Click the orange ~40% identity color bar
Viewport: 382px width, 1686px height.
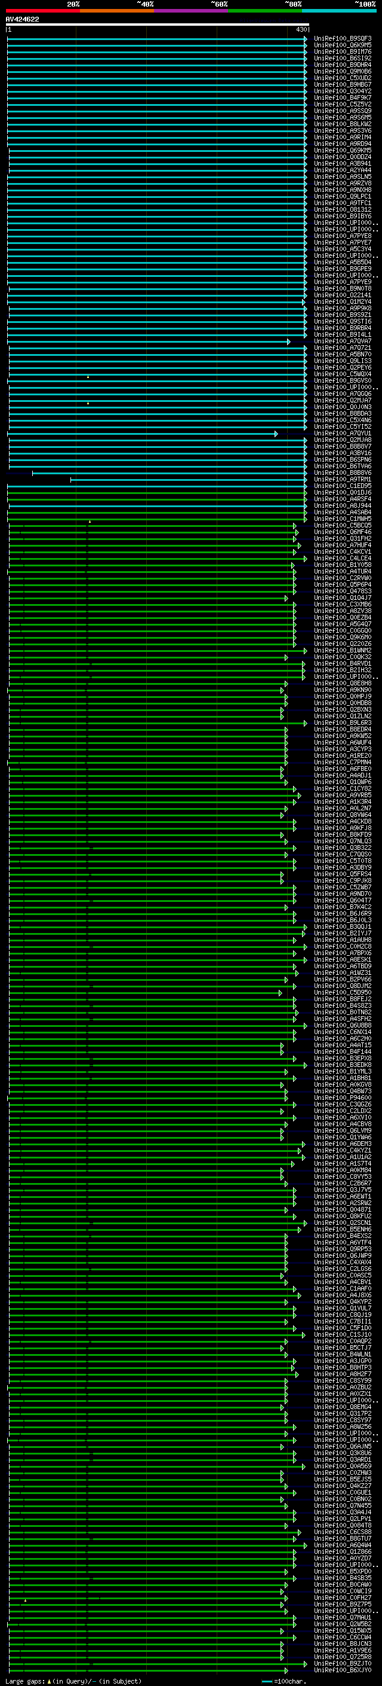click(117, 11)
